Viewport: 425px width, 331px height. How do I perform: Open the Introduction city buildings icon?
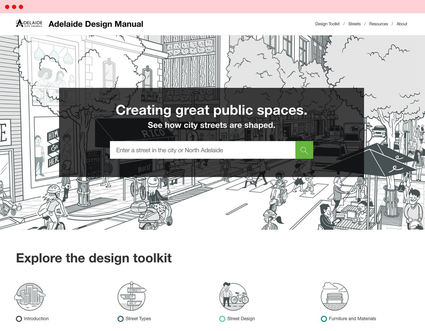30,297
